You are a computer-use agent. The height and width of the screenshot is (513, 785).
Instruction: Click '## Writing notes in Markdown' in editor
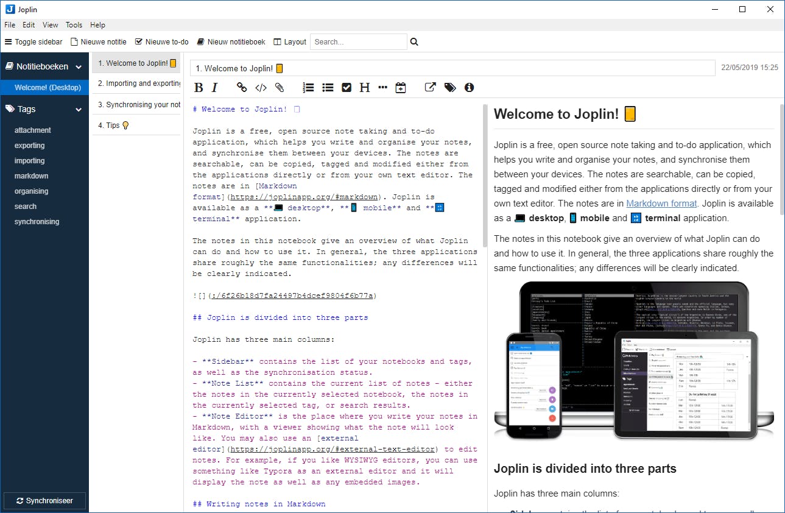[259, 504]
